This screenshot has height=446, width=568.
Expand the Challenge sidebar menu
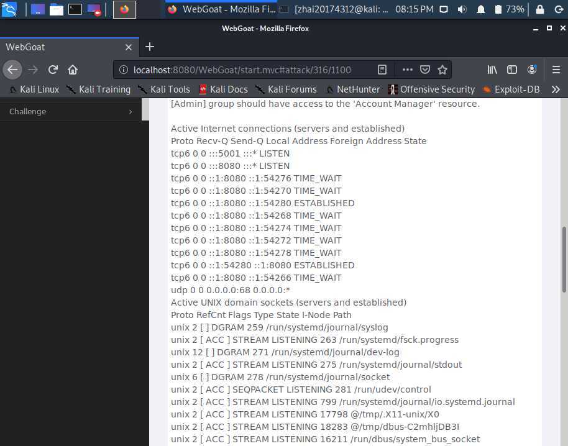click(131, 112)
